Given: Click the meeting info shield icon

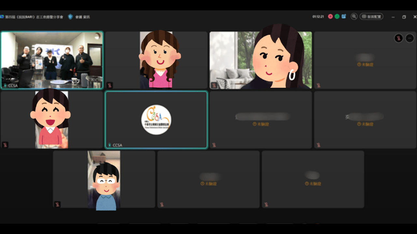Looking at the screenshot, I should [70, 17].
